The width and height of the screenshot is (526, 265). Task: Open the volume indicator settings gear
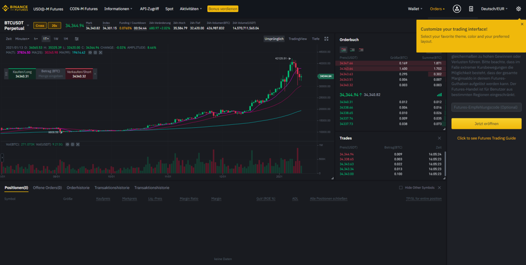pos(72,144)
